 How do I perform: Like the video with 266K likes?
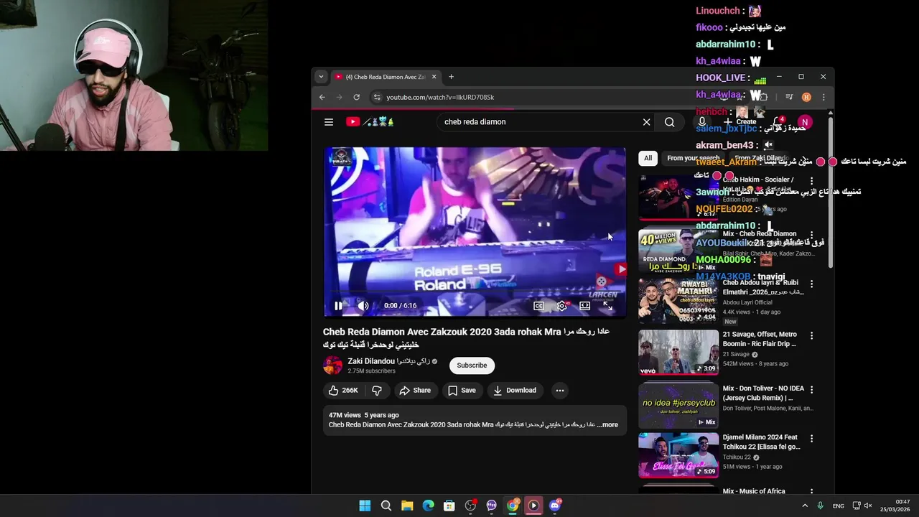click(x=343, y=391)
